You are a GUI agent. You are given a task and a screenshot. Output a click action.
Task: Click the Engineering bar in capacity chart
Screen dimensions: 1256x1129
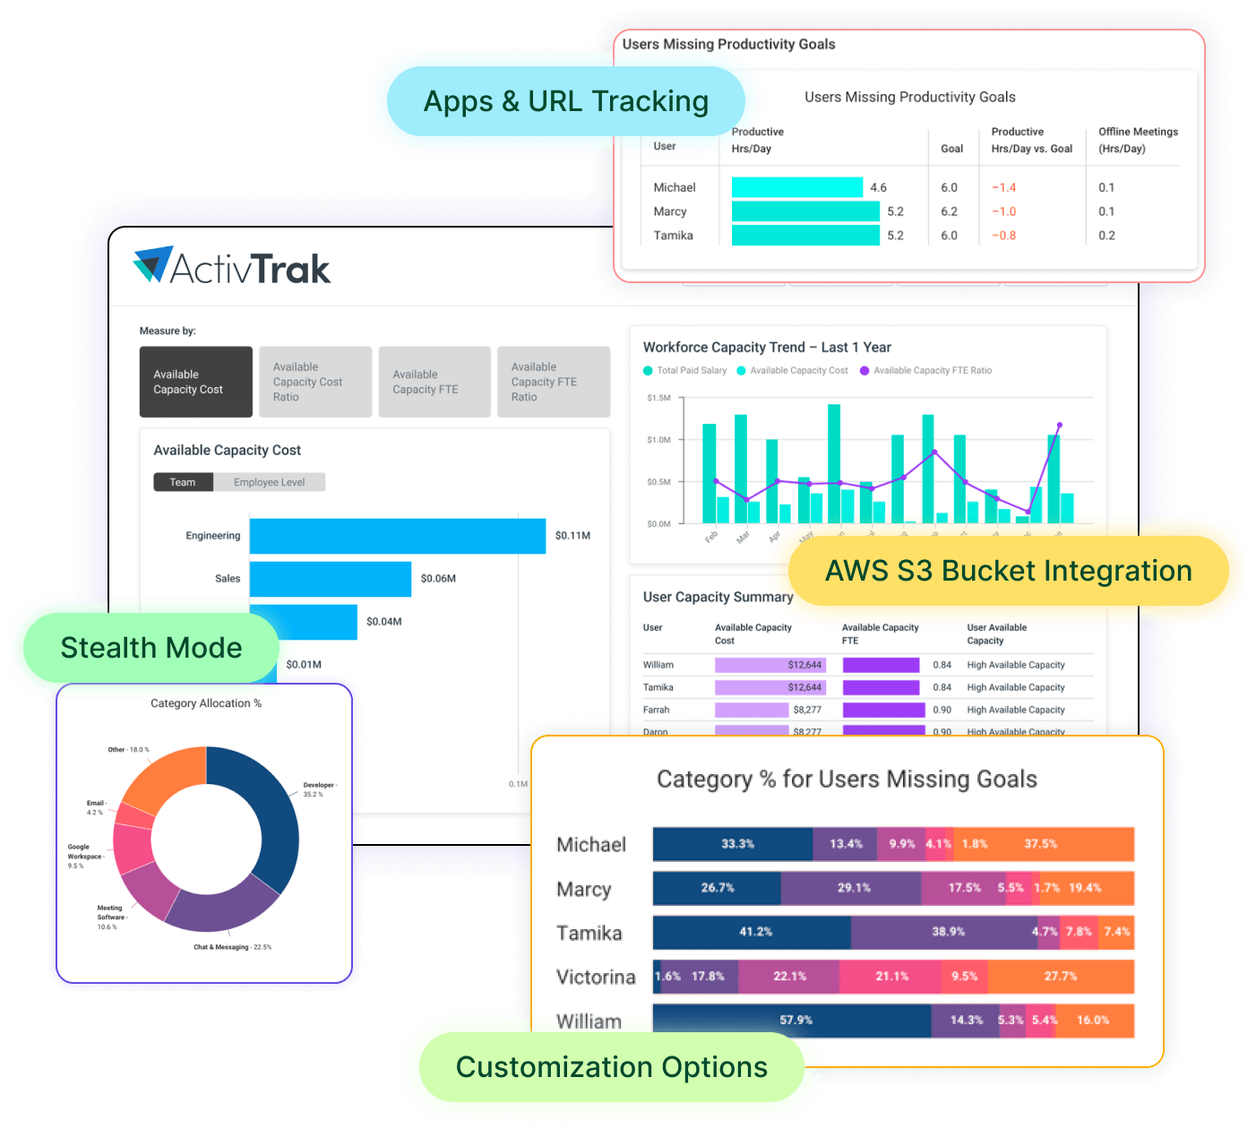[x=398, y=536]
